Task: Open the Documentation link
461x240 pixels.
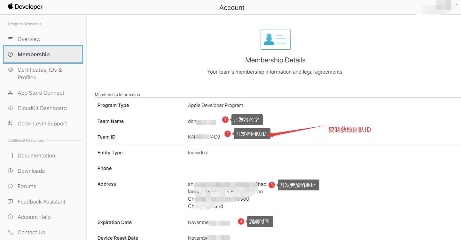Action: tap(36, 156)
